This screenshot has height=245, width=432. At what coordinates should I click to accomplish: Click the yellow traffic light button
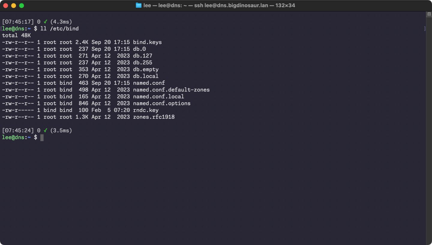[x=13, y=5]
